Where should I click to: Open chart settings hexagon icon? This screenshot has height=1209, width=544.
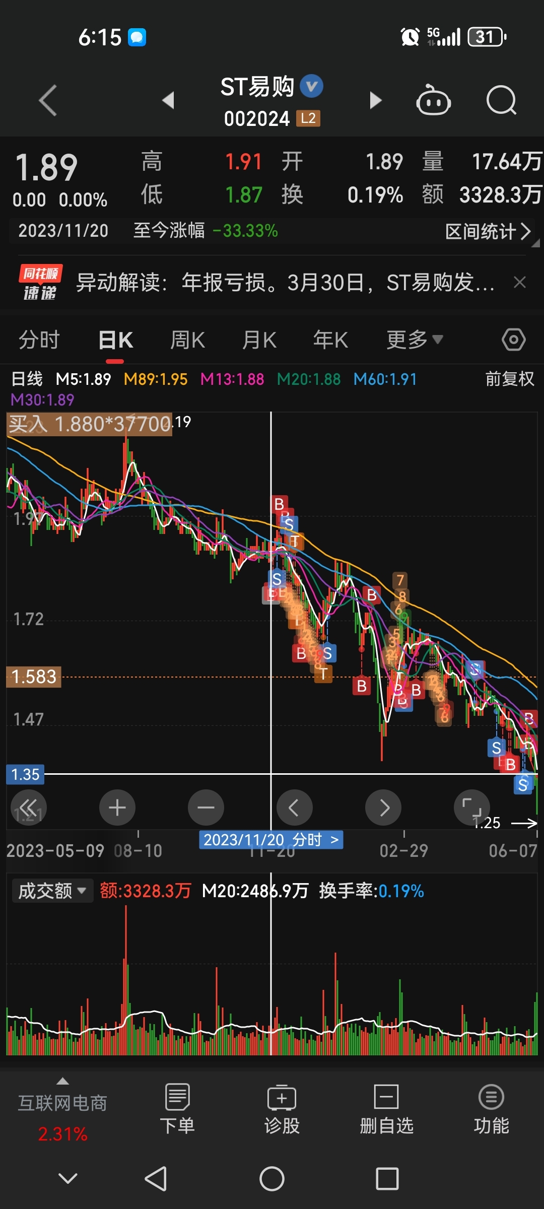pyautogui.click(x=514, y=340)
